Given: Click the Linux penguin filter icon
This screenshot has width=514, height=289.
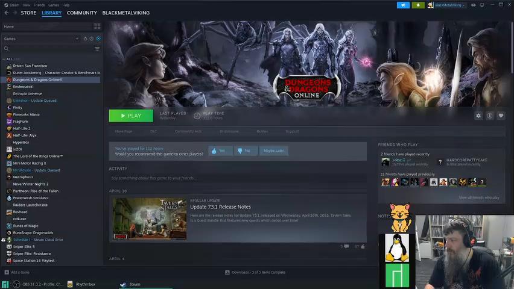Looking at the screenshot, I should point(86,39).
